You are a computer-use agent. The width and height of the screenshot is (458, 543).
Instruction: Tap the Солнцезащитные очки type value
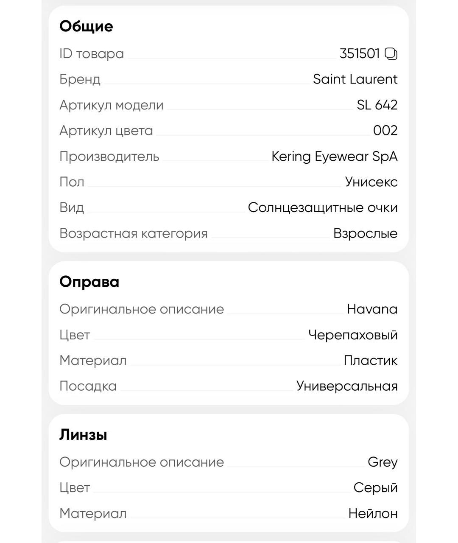323,208
